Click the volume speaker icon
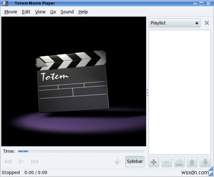 coord(118,162)
